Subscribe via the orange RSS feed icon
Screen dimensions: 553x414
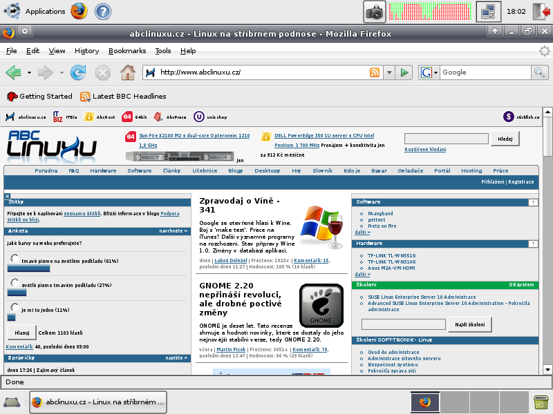coord(375,72)
